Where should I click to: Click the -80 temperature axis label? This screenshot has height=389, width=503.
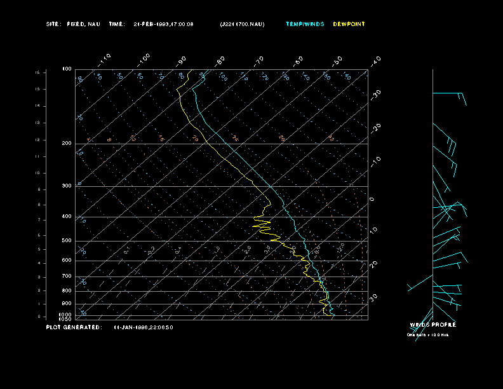pyautogui.click(x=221, y=60)
